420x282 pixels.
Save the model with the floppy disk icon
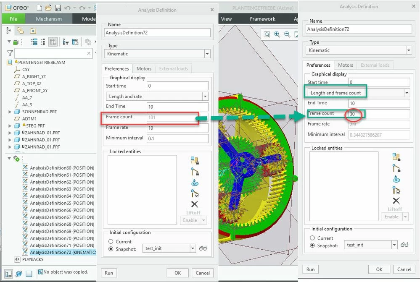pyautogui.click(x=58, y=8)
